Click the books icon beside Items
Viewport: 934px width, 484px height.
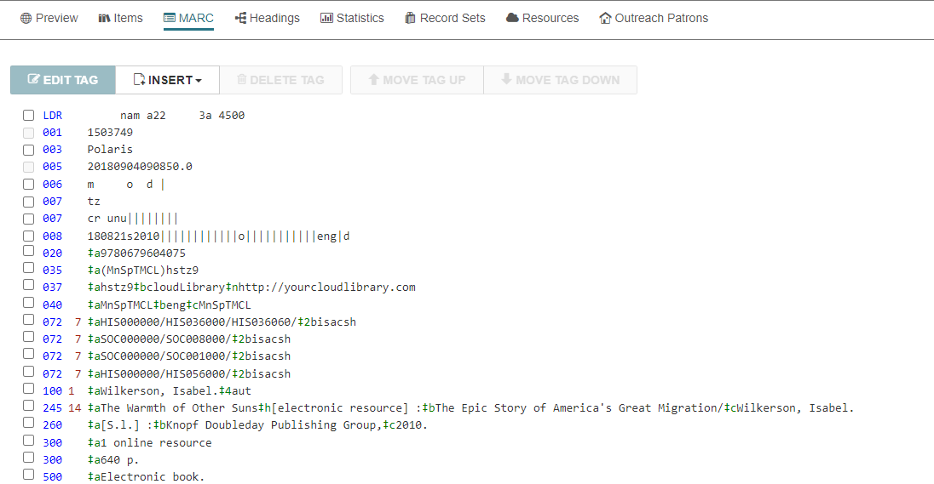(104, 19)
